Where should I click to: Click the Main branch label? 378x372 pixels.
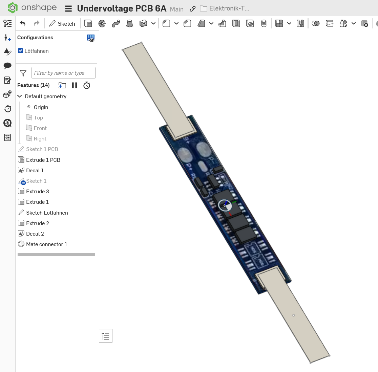click(x=177, y=9)
